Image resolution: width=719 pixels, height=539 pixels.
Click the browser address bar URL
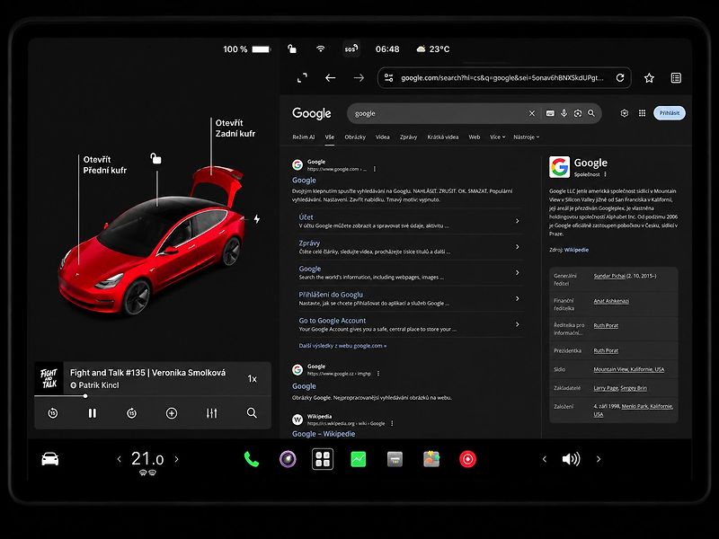click(502, 78)
